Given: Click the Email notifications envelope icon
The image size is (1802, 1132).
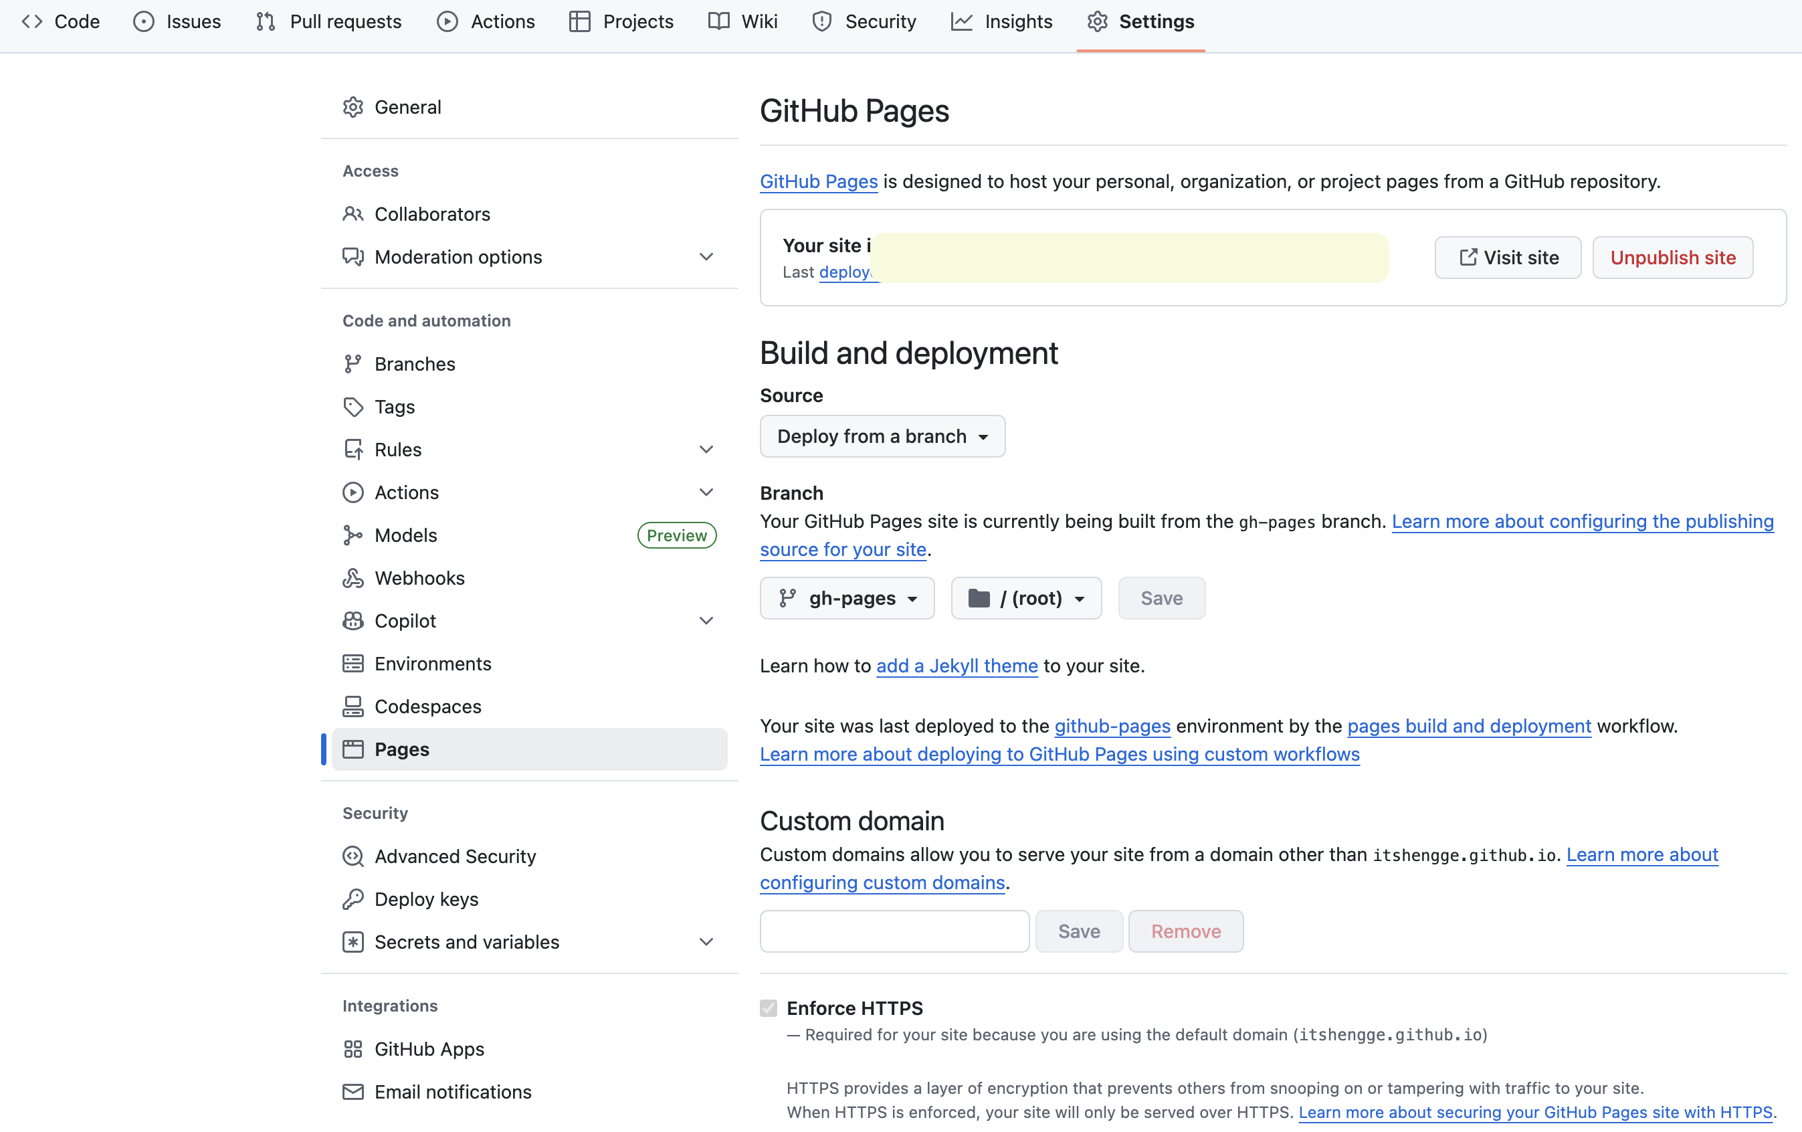Looking at the screenshot, I should (353, 1092).
